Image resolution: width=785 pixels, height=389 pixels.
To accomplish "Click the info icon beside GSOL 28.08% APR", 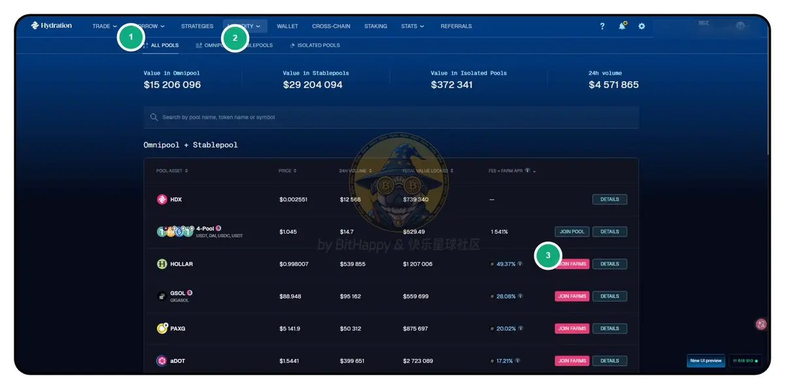I will (520, 296).
